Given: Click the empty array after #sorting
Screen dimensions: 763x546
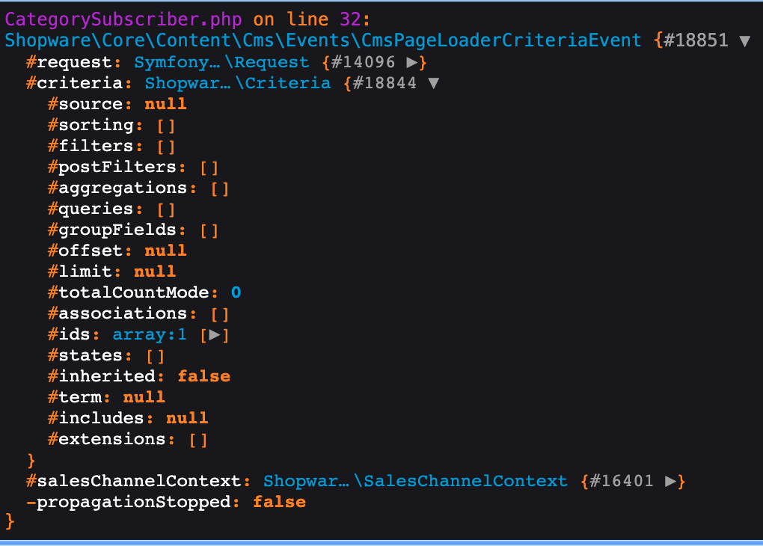Looking at the screenshot, I should (x=166, y=126).
